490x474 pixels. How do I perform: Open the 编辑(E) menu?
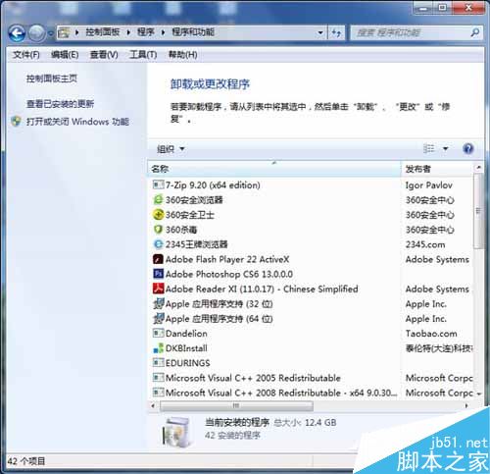coord(65,55)
